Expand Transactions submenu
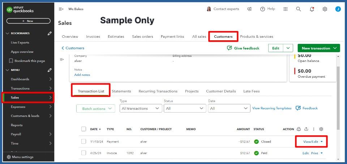347x164 pixels. (51, 88)
